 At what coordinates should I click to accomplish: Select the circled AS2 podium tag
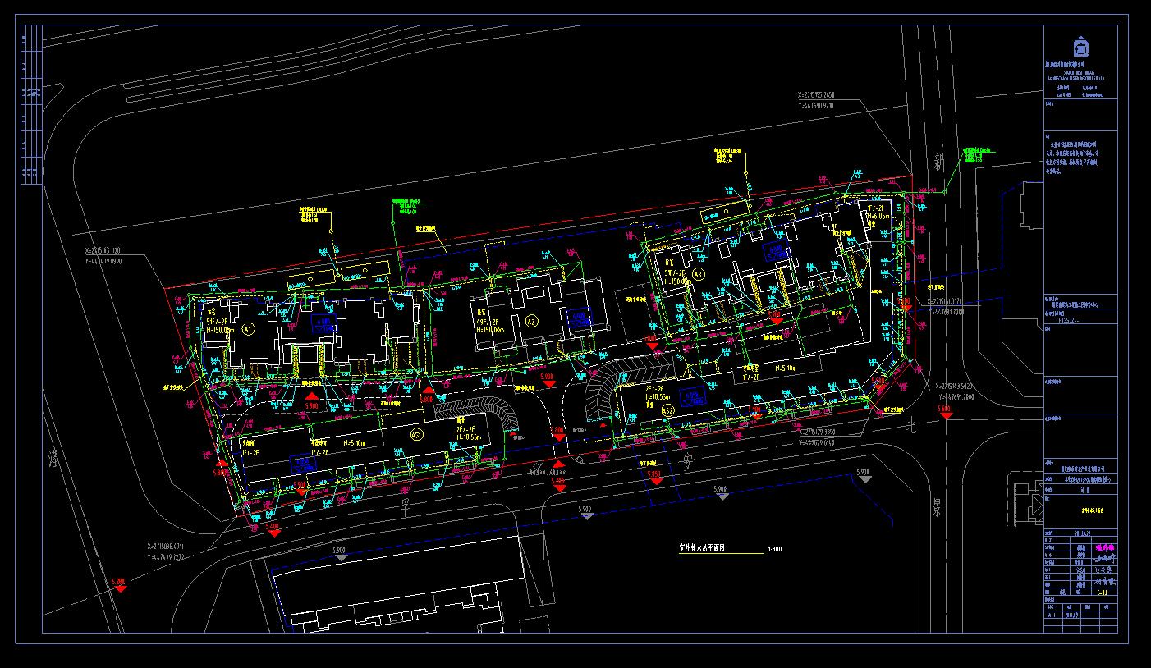(x=668, y=409)
